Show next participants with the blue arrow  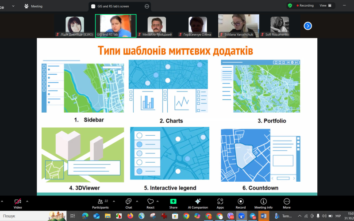tap(308, 26)
